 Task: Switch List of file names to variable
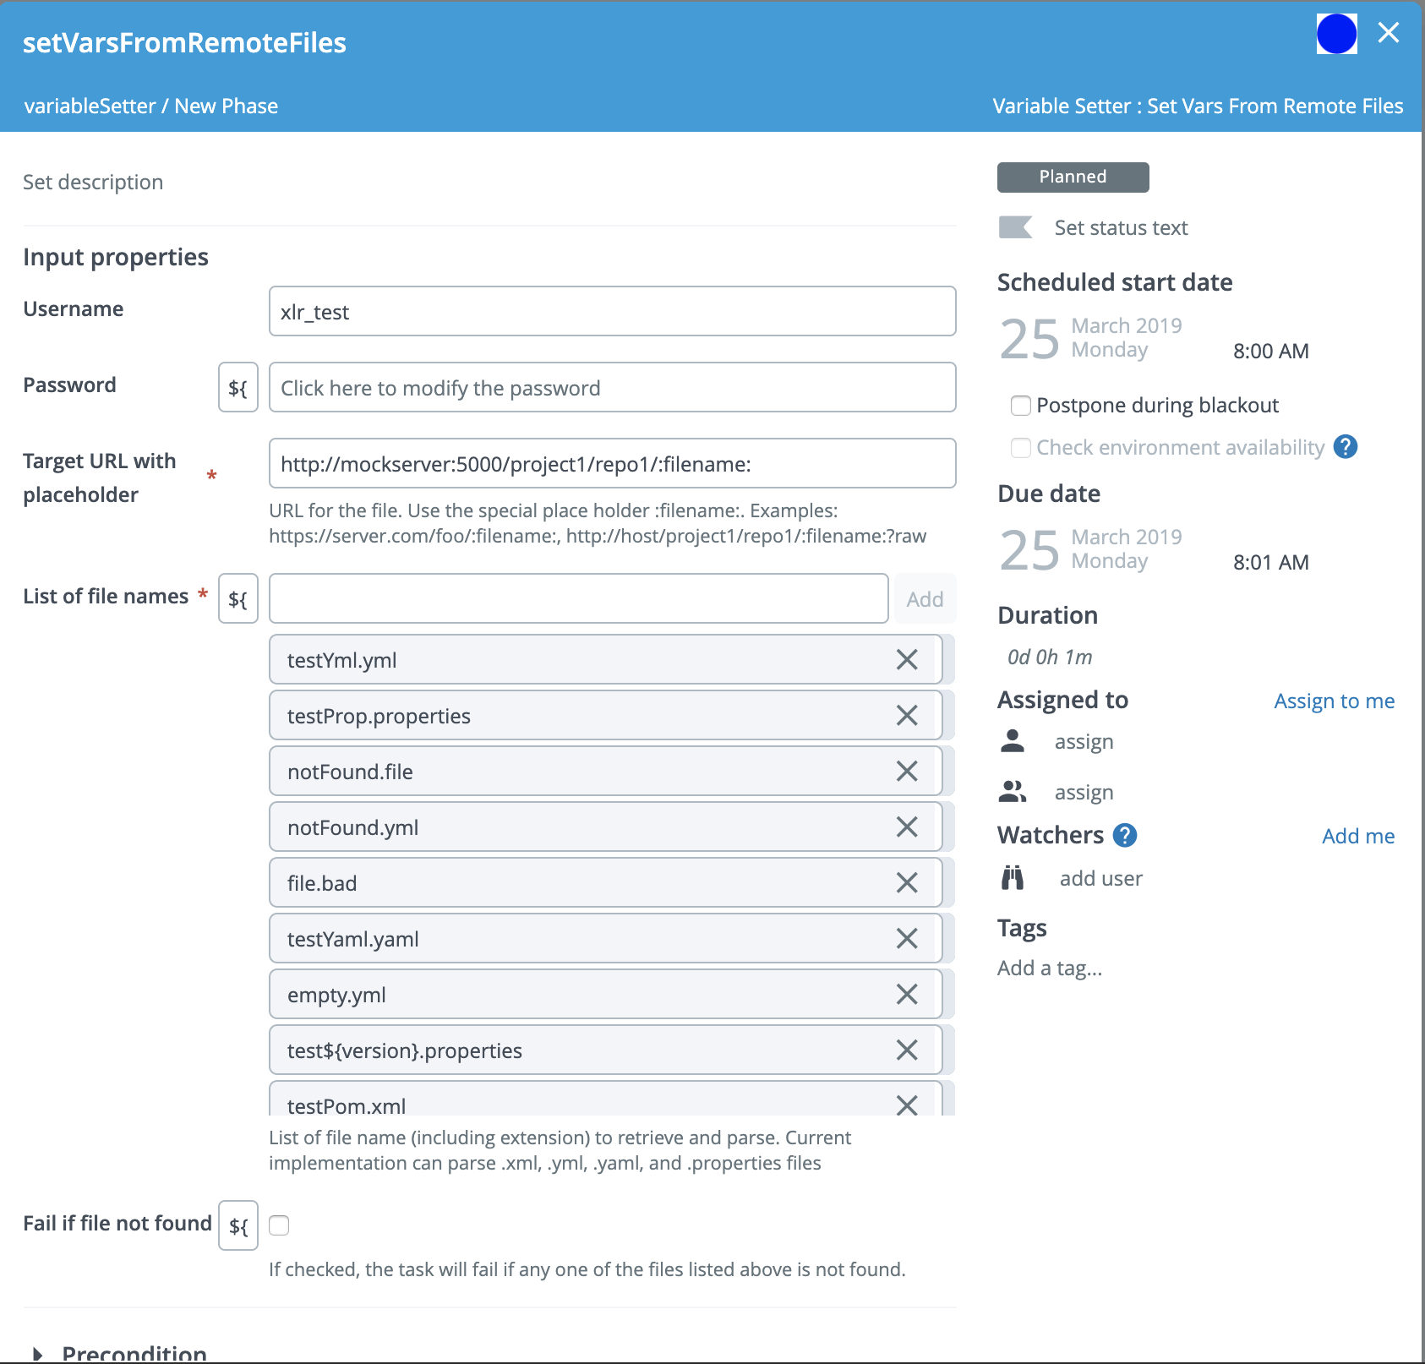(238, 599)
